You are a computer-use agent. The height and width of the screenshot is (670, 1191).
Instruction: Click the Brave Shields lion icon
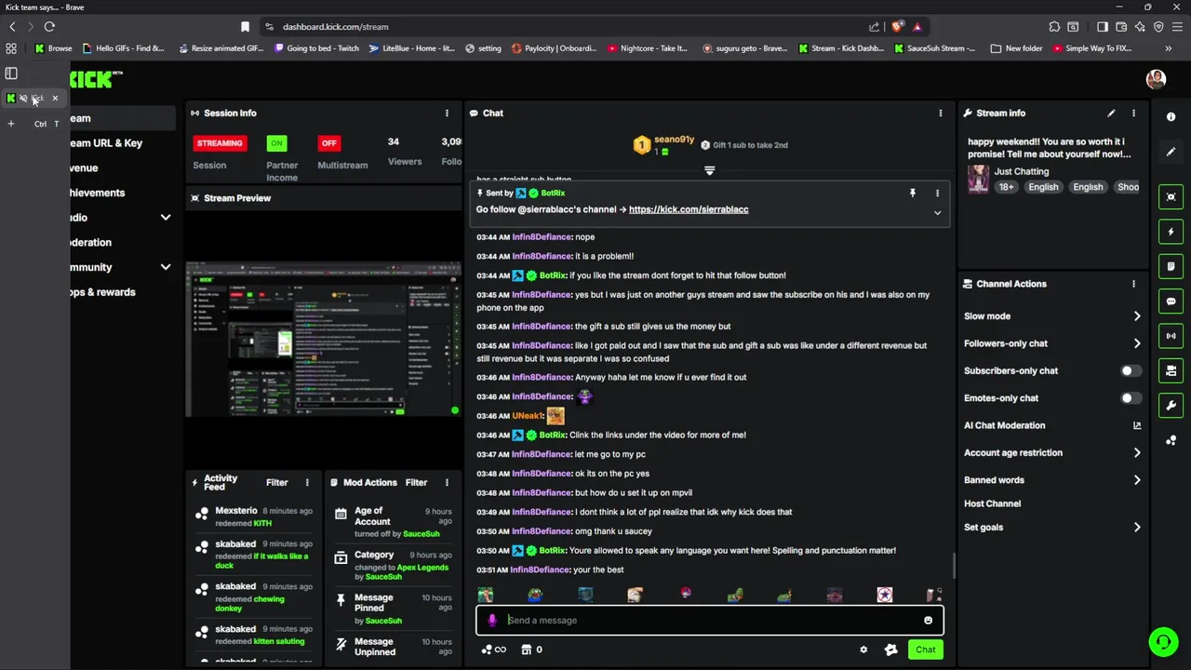tap(897, 27)
